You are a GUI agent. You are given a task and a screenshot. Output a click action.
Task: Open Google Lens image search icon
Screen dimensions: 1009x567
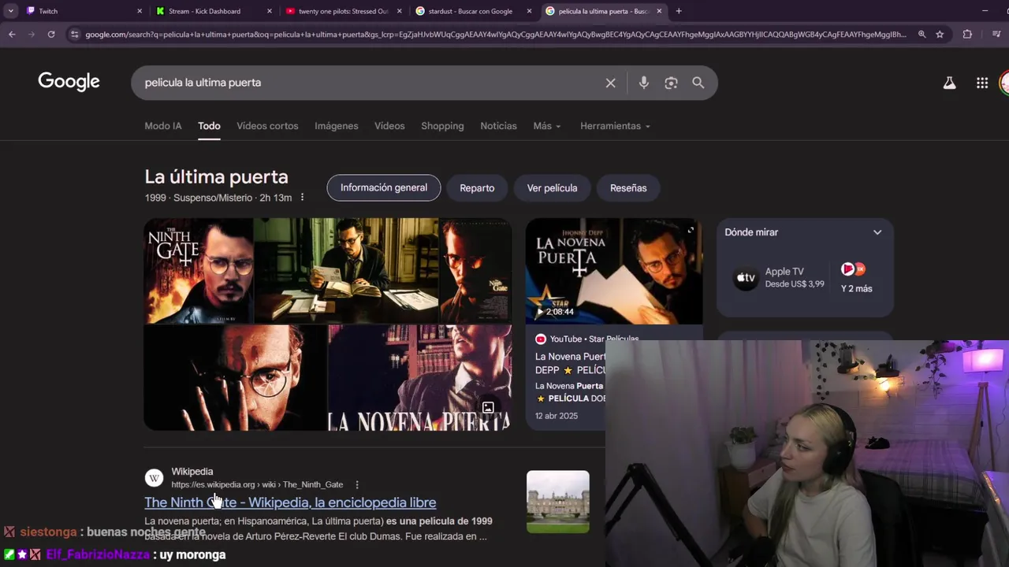pyautogui.click(x=671, y=83)
